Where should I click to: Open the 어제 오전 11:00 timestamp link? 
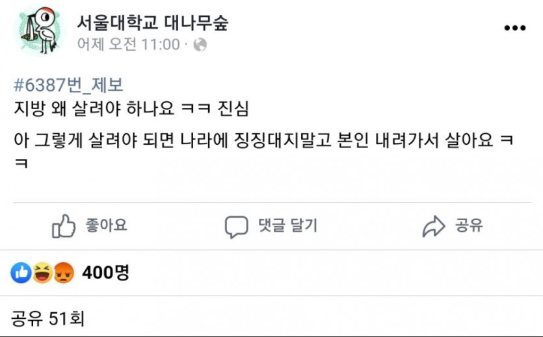pos(127,45)
